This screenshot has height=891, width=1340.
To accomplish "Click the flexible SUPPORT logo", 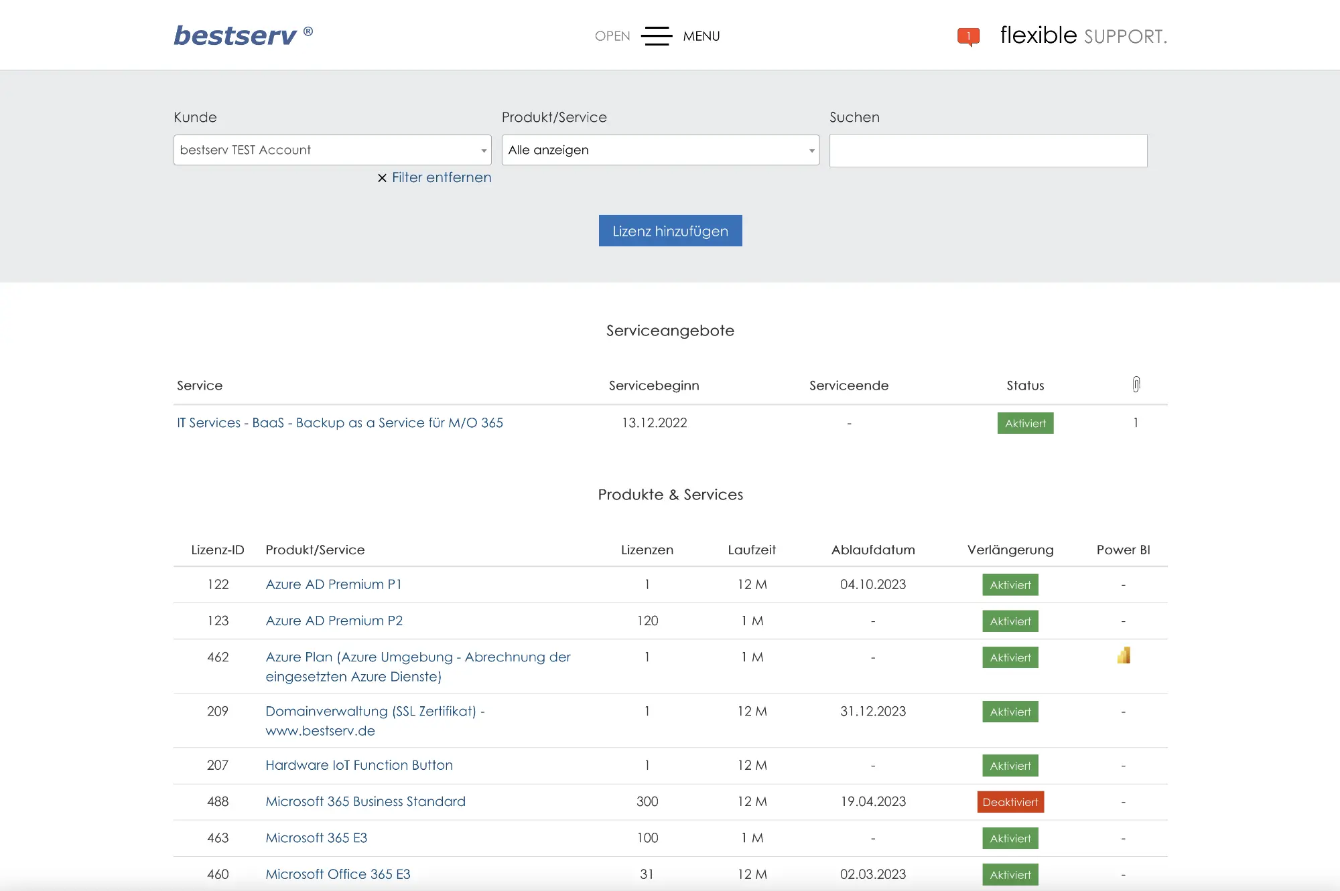I will click(x=1083, y=35).
